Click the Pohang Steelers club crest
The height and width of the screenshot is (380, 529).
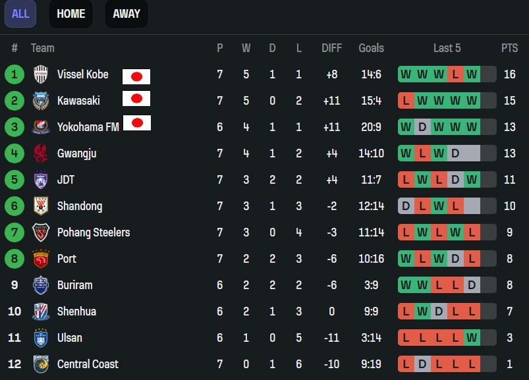[41, 232]
